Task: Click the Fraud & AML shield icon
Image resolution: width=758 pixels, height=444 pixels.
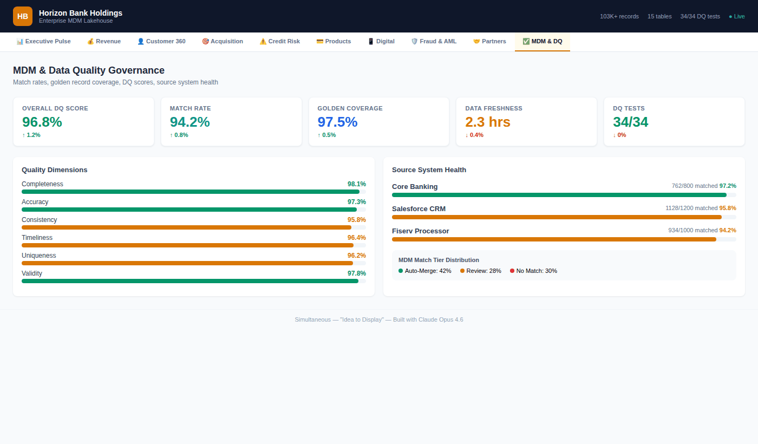Action: 414,42
